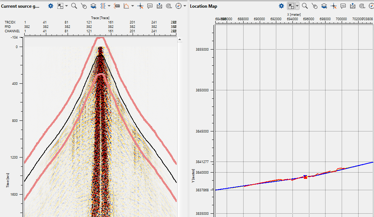
Task: Click the red source marker on the map
Action: [x=305, y=177]
